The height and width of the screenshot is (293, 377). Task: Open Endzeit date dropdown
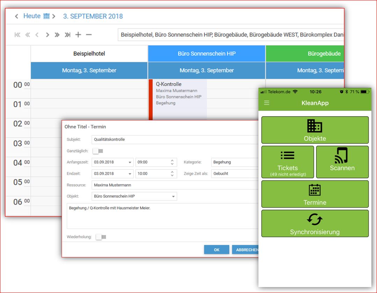[x=130, y=174]
